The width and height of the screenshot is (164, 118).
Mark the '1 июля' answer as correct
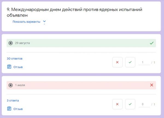(x=130, y=104)
